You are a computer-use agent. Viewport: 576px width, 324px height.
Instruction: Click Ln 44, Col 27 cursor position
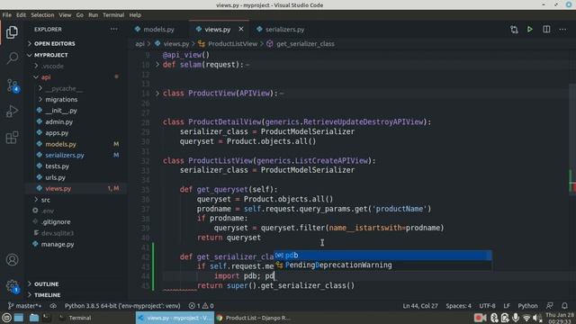[x=420, y=306]
